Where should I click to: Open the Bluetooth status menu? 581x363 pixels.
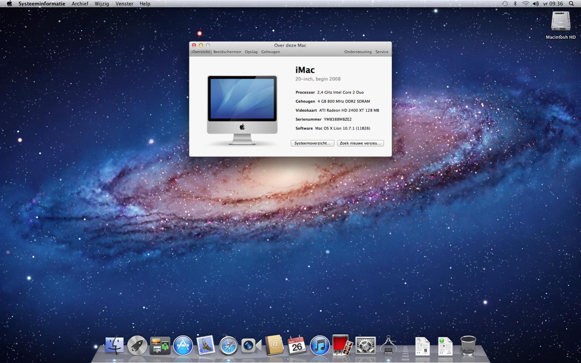515,4
